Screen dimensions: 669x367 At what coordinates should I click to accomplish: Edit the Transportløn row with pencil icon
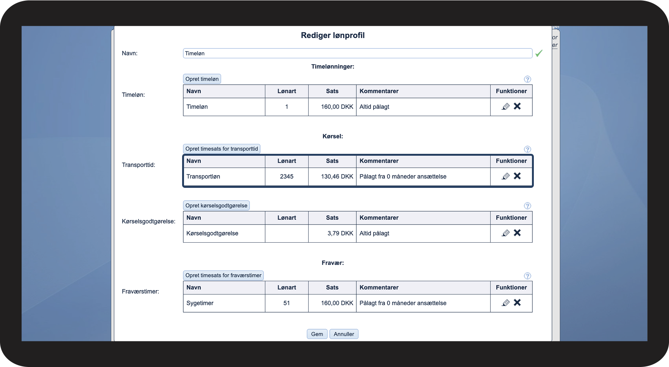(x=505, y=177)
